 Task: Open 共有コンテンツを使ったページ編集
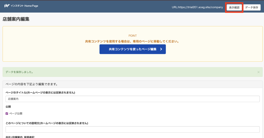tap(133, 49)
